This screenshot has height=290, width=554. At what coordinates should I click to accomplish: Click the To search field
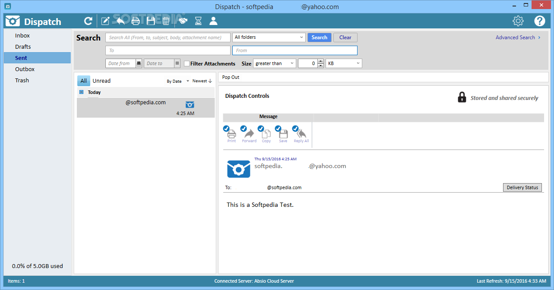[168, 50]
